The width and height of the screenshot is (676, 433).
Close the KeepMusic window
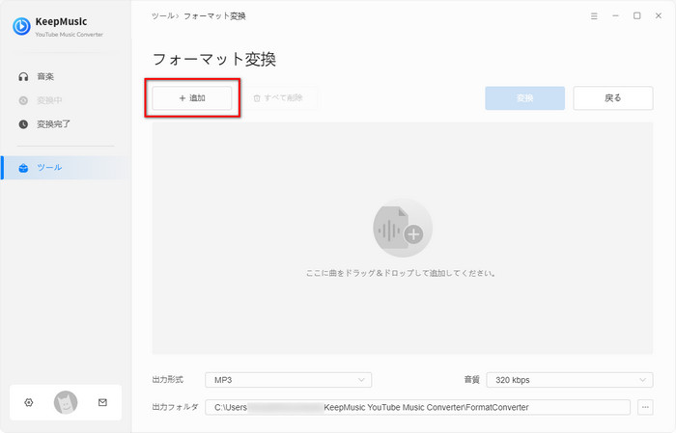click(659, 16)
